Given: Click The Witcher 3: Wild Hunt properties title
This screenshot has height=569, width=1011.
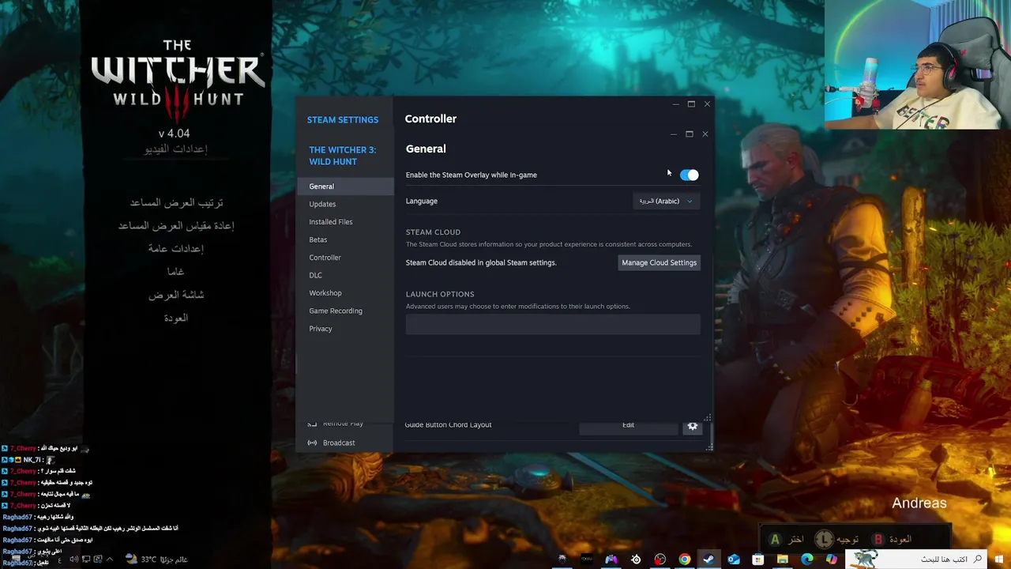Looking at the screenshot, I should tap(342, 156).
